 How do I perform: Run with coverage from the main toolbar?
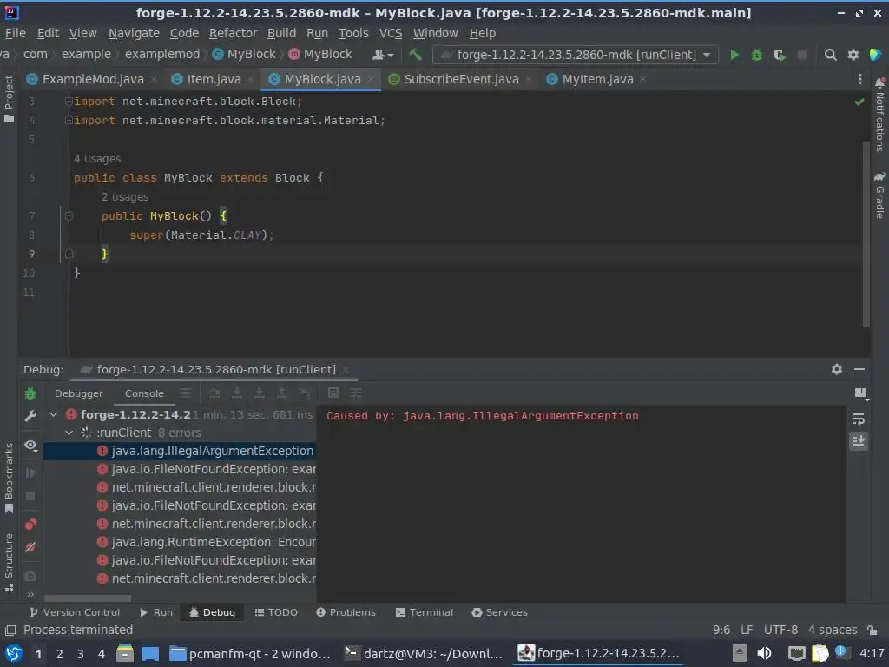tap(780, 55)
